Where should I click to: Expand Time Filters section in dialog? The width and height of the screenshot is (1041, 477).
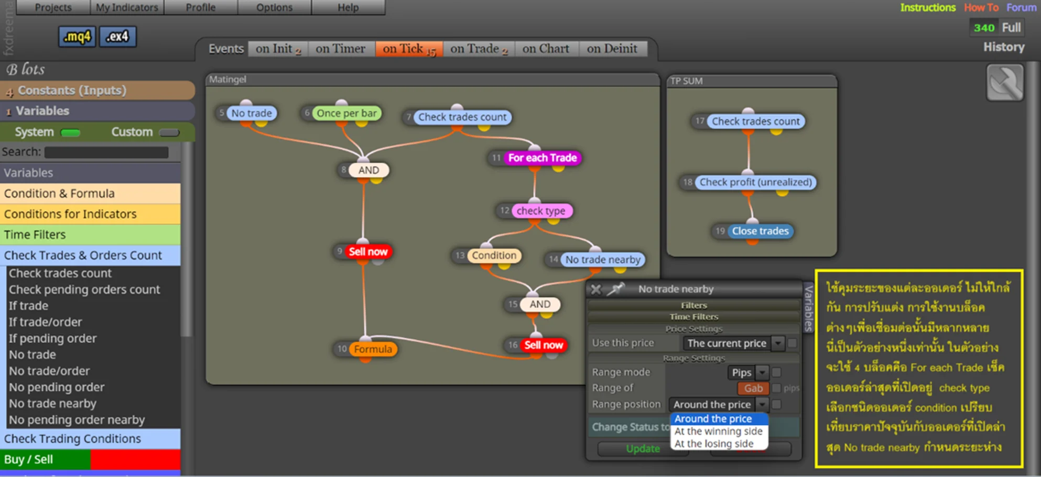[694, 317]
